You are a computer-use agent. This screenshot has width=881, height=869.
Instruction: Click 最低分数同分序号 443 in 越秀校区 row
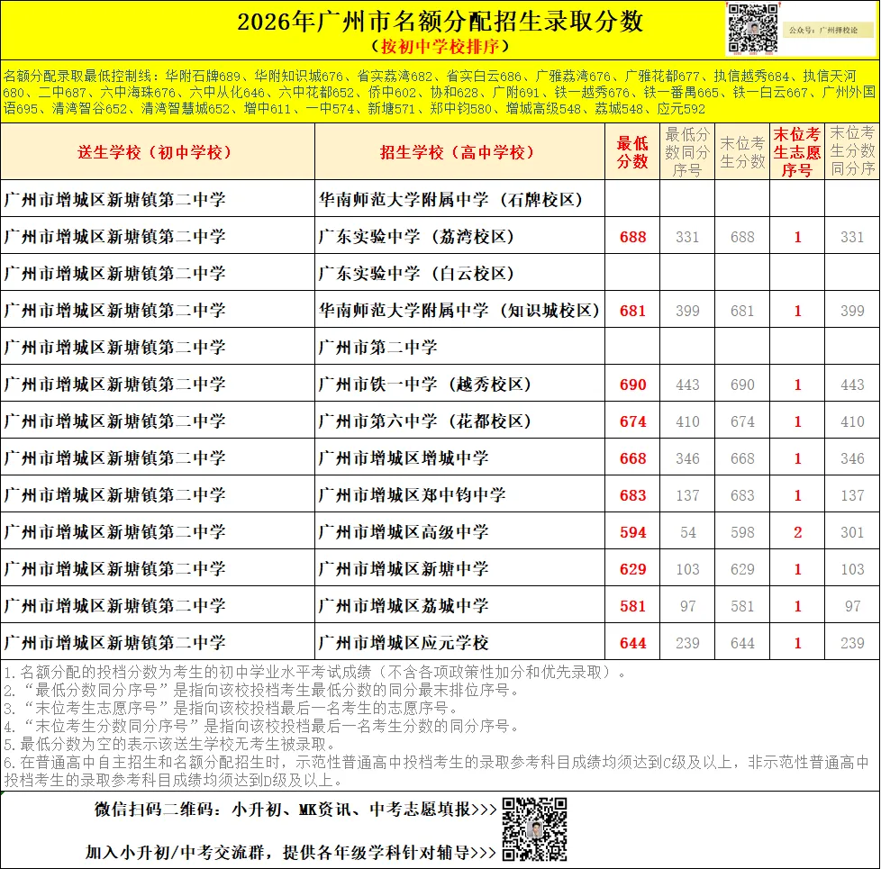click(x=687, y=385)
